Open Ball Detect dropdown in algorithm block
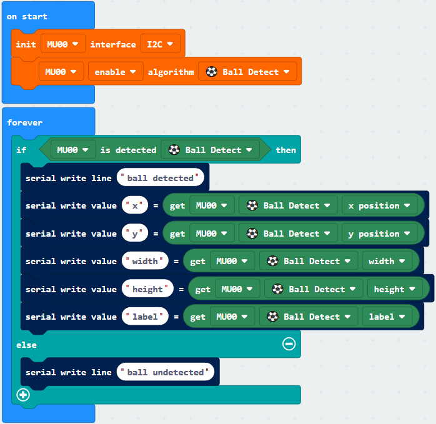The width and height of the screenshot is (436, 424). pos(248,72)
